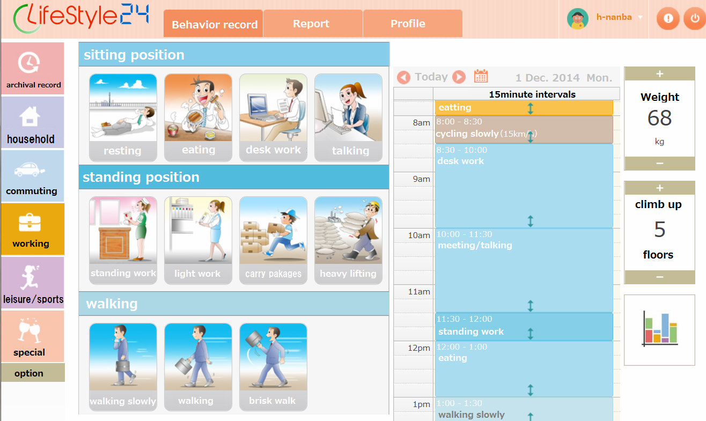
Task: Open the calendar date picker icon
Action: click(x=481, y=76)
